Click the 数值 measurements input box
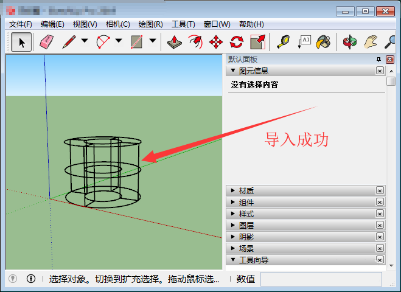 point(321,279)
